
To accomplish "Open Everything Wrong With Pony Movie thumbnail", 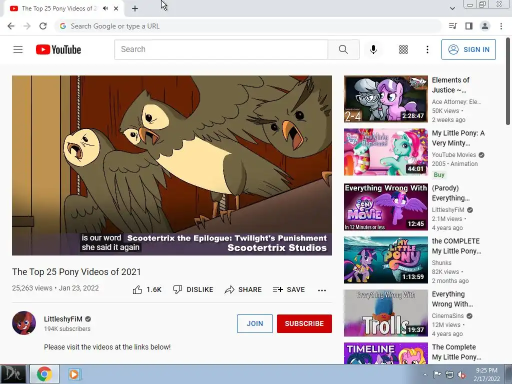I will click(385, 206).
